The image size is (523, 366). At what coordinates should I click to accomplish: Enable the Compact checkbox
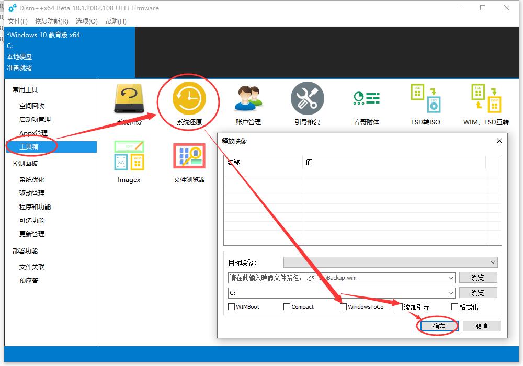coord(287,307)
